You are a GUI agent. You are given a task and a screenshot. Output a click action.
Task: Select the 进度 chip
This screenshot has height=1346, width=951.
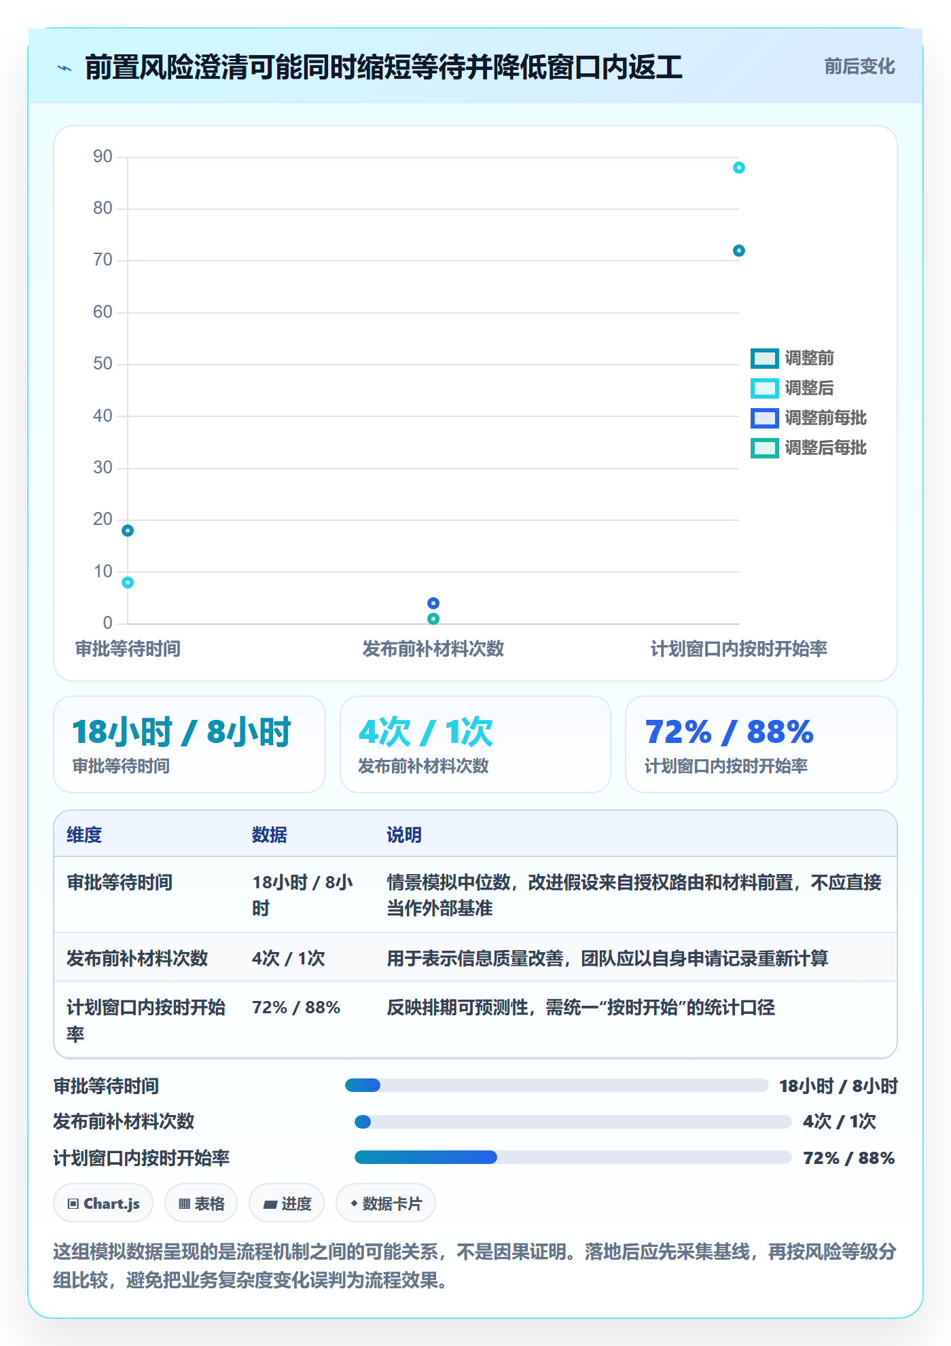pos(287,1203)
